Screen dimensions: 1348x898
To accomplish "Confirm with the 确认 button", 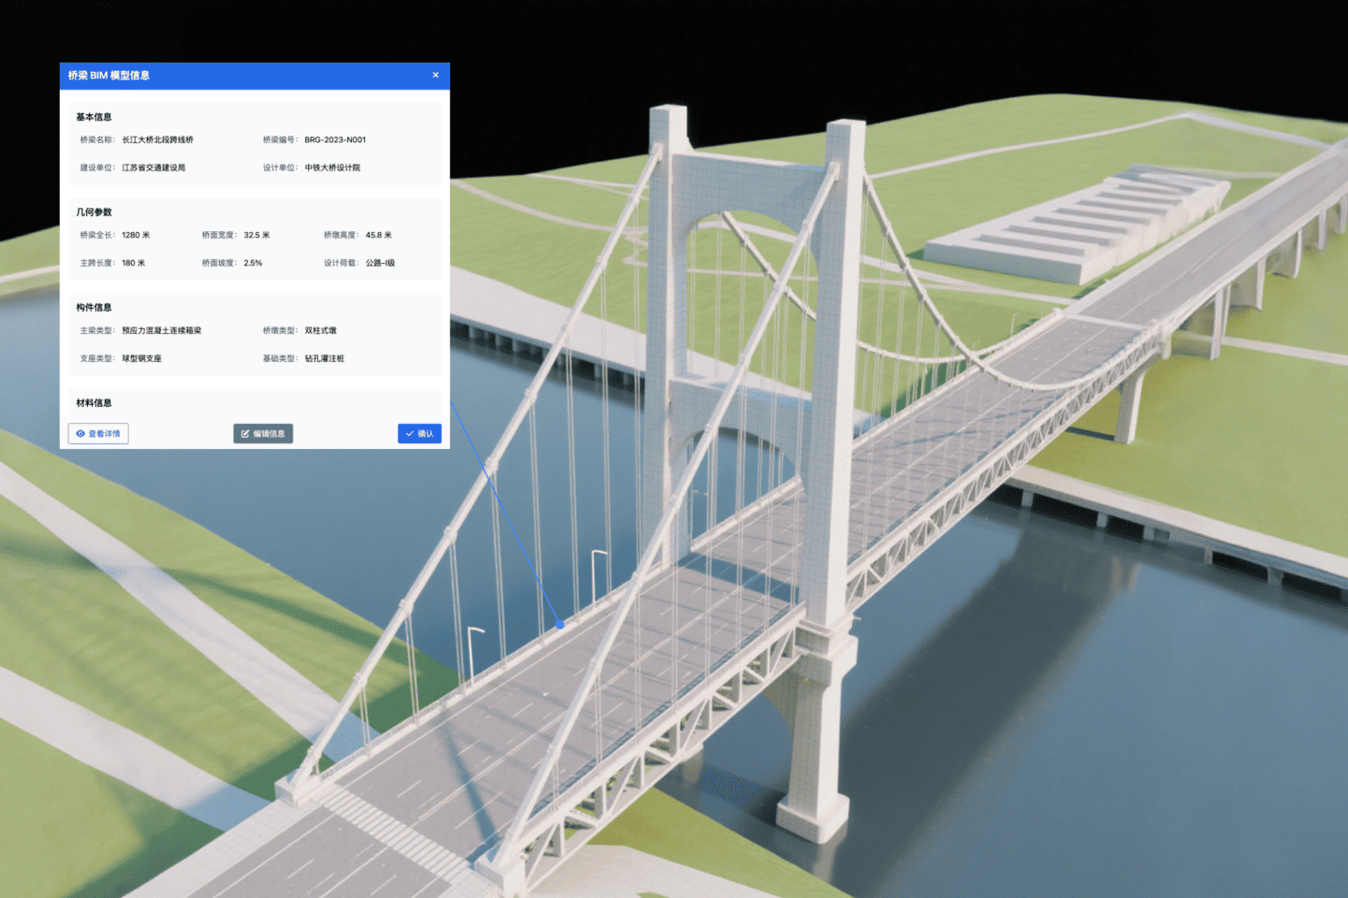I will (419, 433).
